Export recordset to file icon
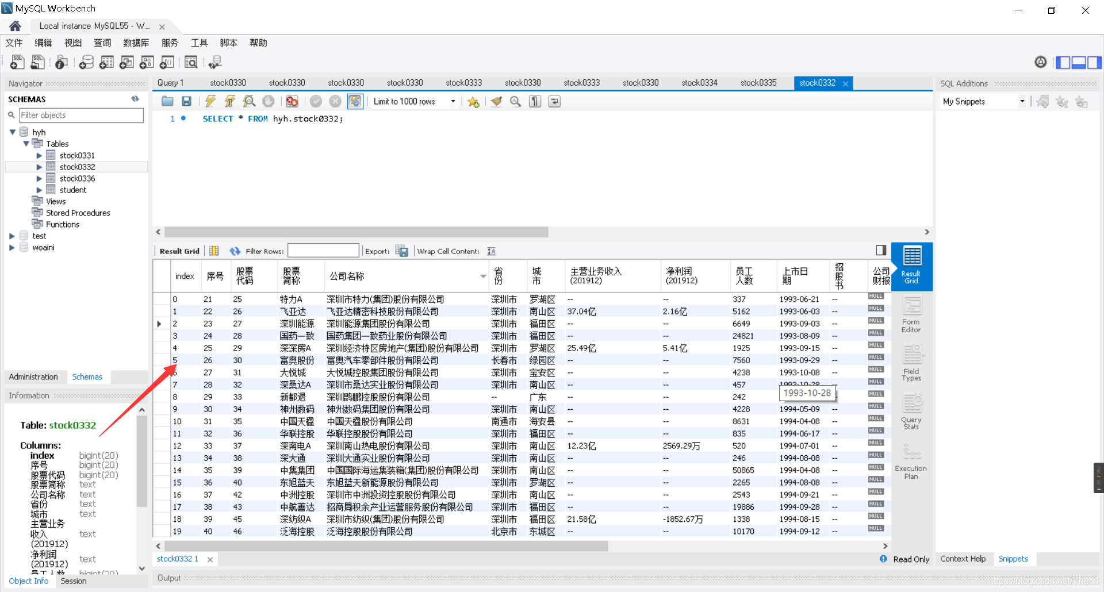Screen dimensions: 1104x592 click(x=402, y=251)
